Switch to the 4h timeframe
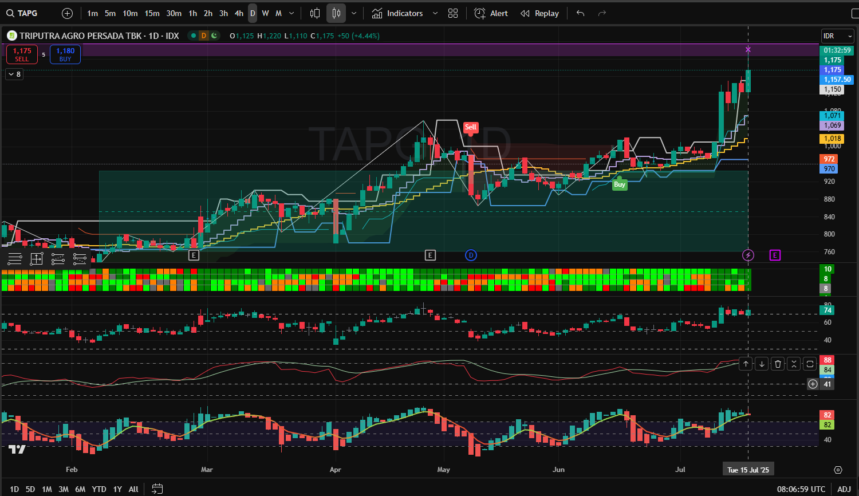Viewport: 859px width, 496px height. tap(239, 13)
